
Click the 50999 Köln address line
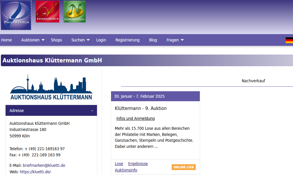[20, 136]
